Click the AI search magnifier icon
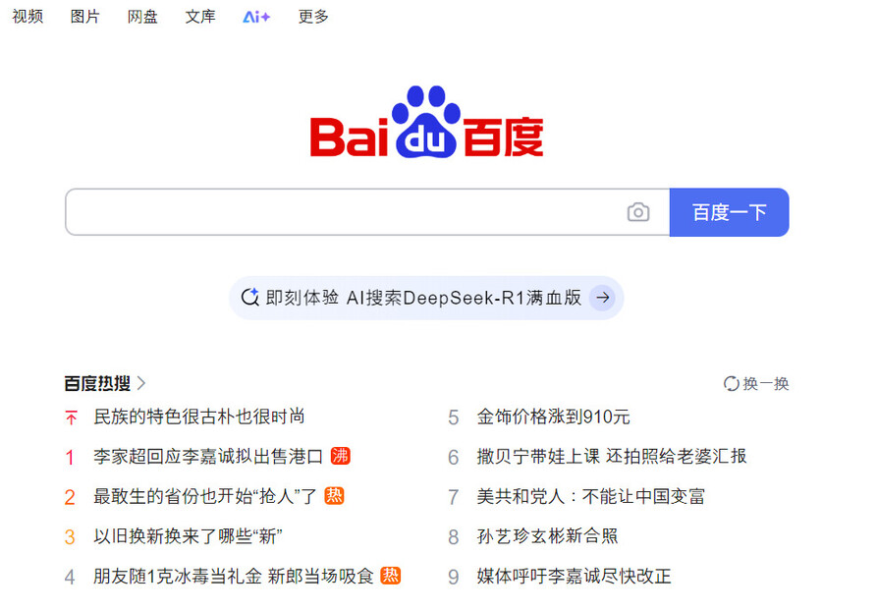Image resolution: width=877 pixels, height=611 pixels. tap(249, 297)
